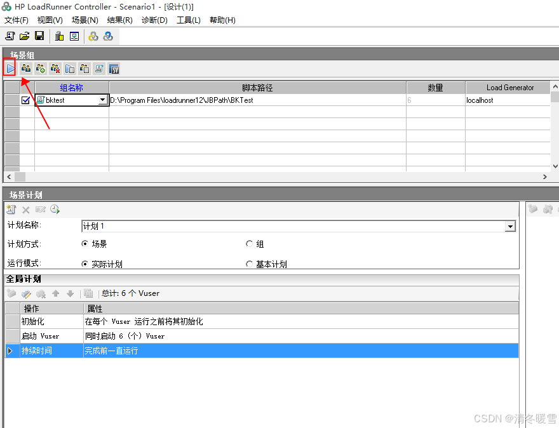Select the 场景 radio button for 计划方式
This screenshot has width=559, height=428.
tap(84, 244)
